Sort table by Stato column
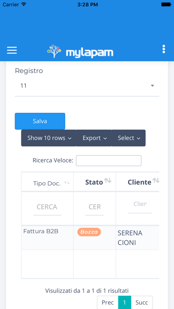The height and width of the screenshot is (309, 174). click(95, 182)
